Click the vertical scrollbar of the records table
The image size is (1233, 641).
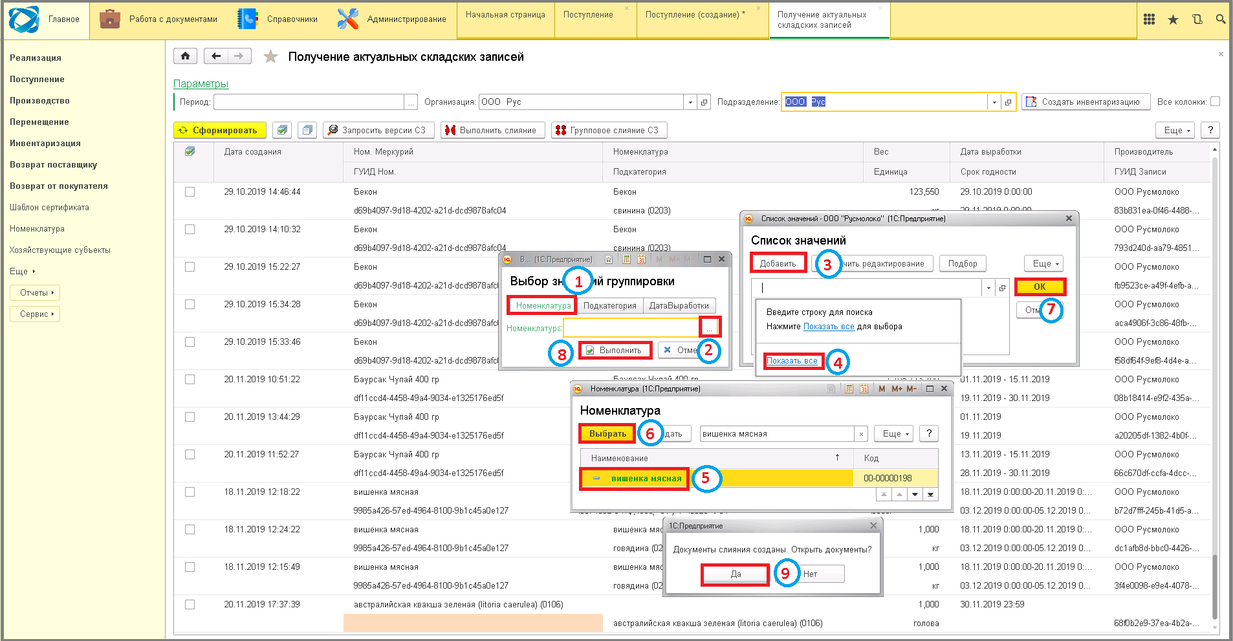[1214, 388]
